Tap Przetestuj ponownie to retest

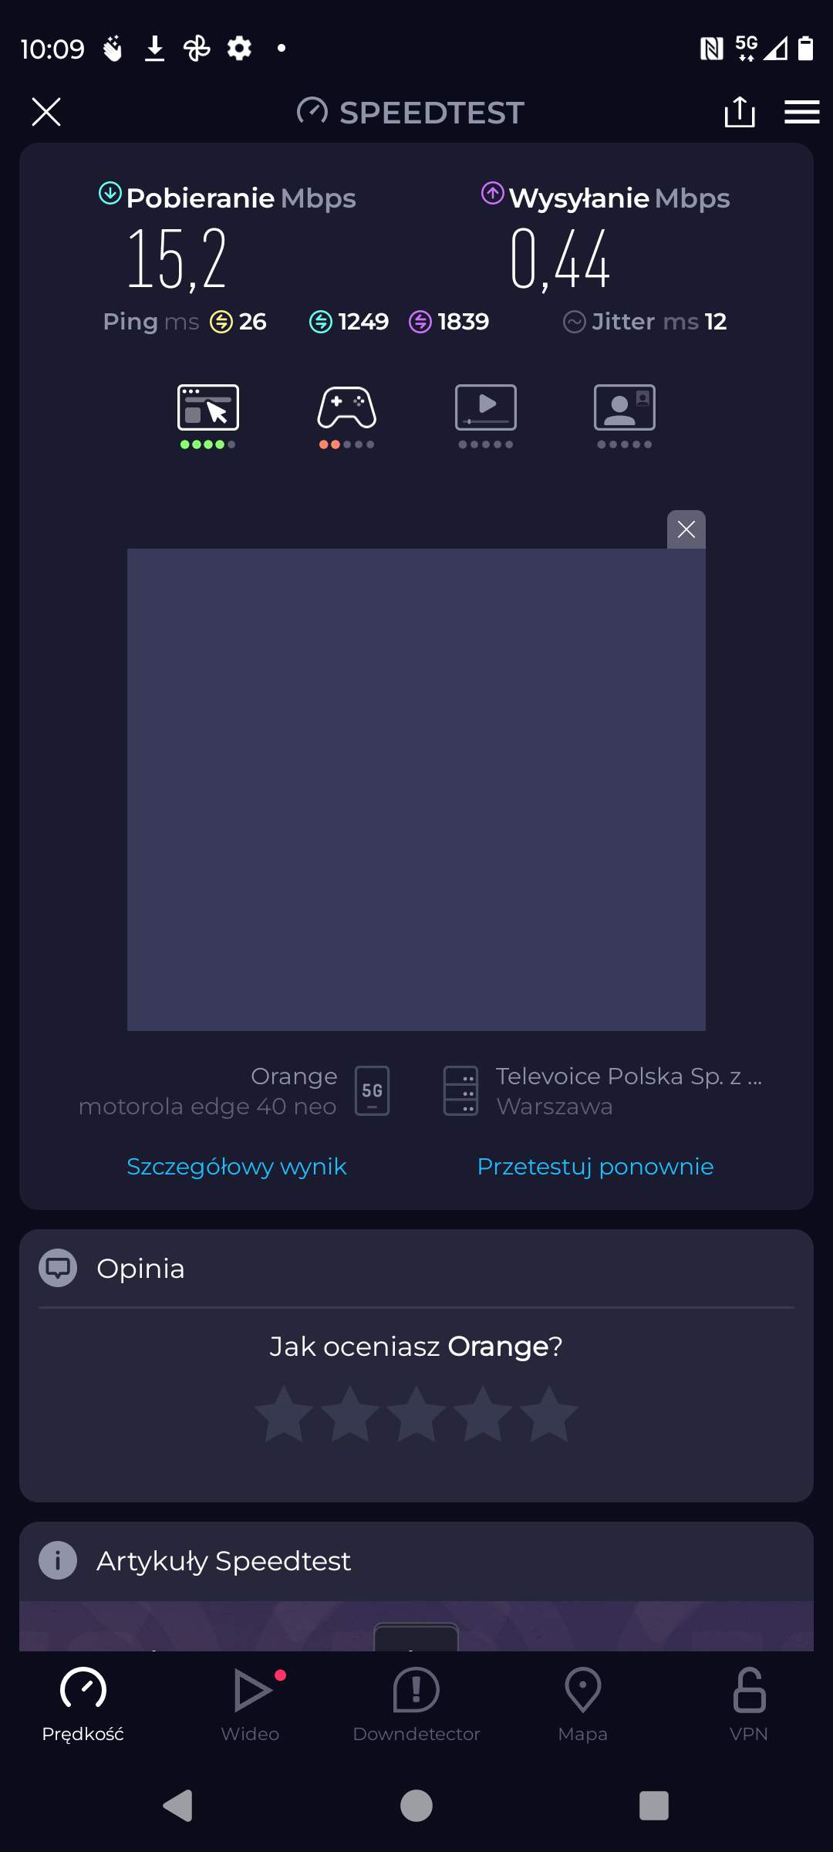click(595, 1166)
